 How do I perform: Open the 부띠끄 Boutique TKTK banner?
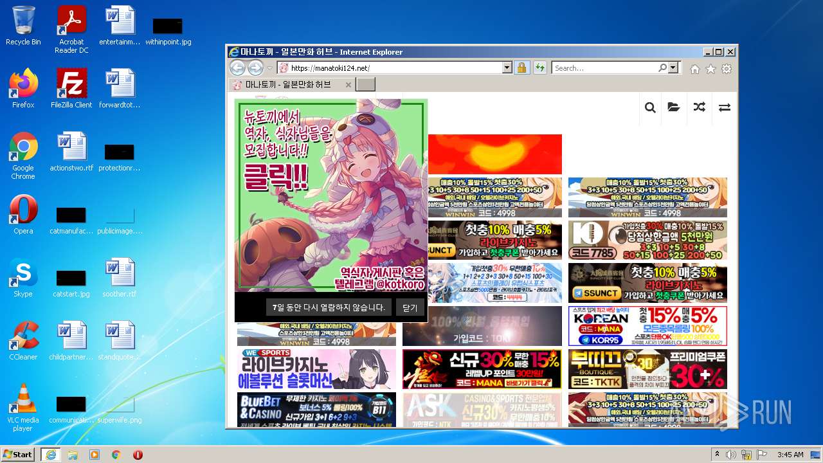[647, 369]
